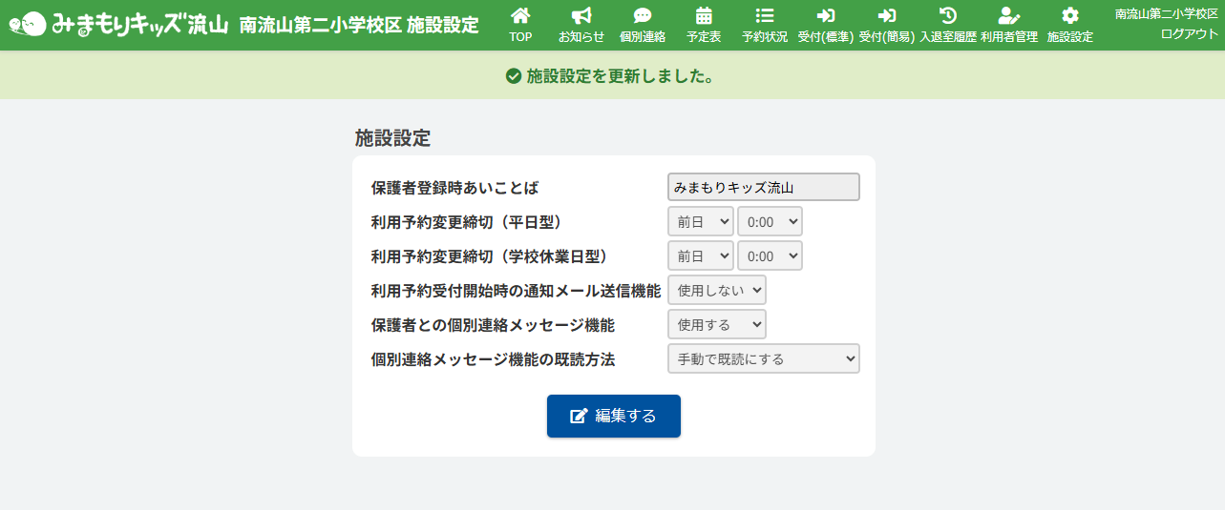The height and width of the screenshot is (510, 1225).
Task: Open 個別連絡 speech bubble icon
Action: [642, 15]
